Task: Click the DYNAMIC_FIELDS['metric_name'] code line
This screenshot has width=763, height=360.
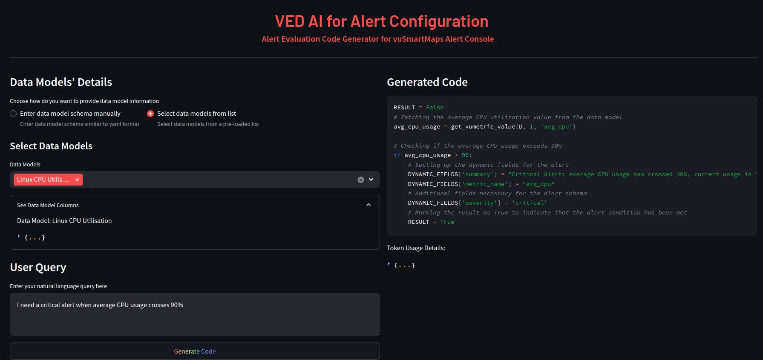Action: pyautogui.click(x=481, y=184)
